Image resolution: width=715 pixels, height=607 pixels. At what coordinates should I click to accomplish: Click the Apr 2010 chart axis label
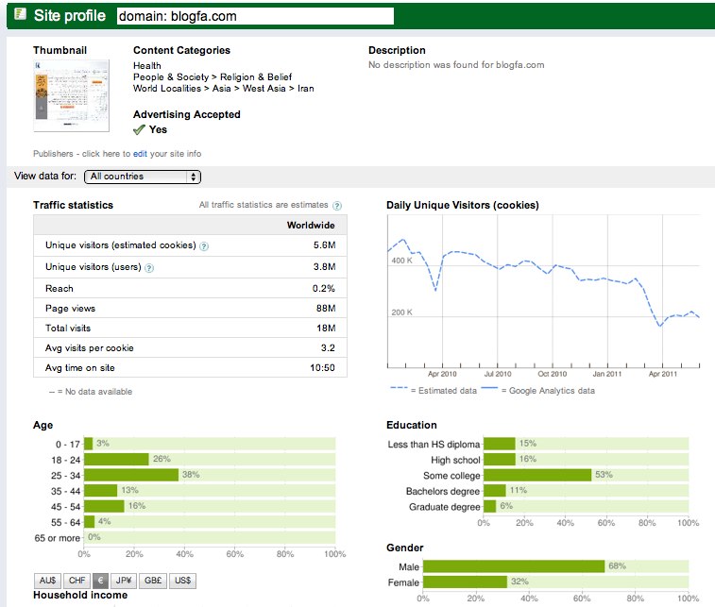pos(442,374)
